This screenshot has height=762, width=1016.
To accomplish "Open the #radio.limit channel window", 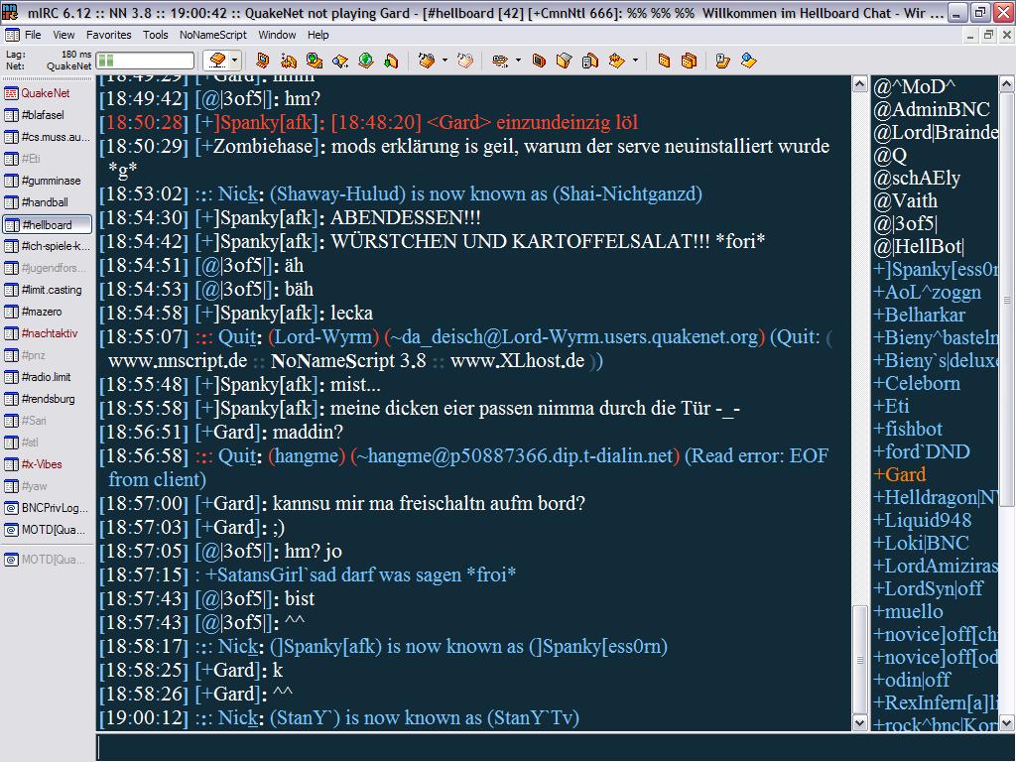I will [x=47, y=377].
